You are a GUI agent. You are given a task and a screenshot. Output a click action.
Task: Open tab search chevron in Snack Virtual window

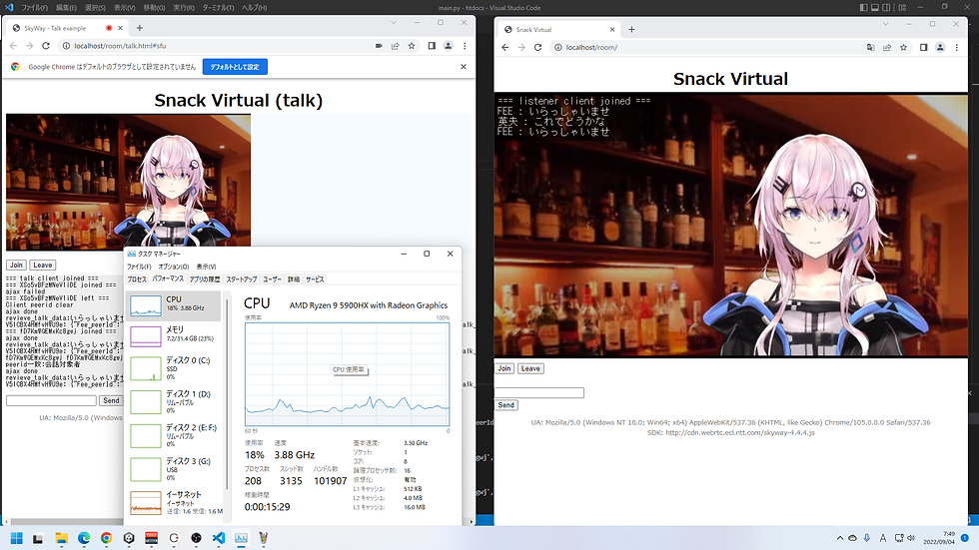(x=885, y=24)
